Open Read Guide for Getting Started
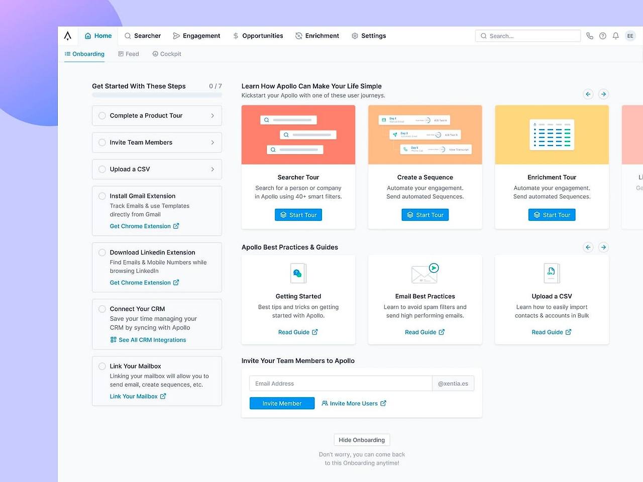 (x=298, y=332)
